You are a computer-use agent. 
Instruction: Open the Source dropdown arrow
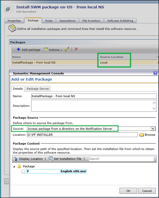coord(153,129)
